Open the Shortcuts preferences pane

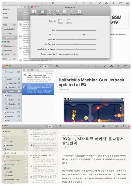pyautogui.click(x=80, y=13)
